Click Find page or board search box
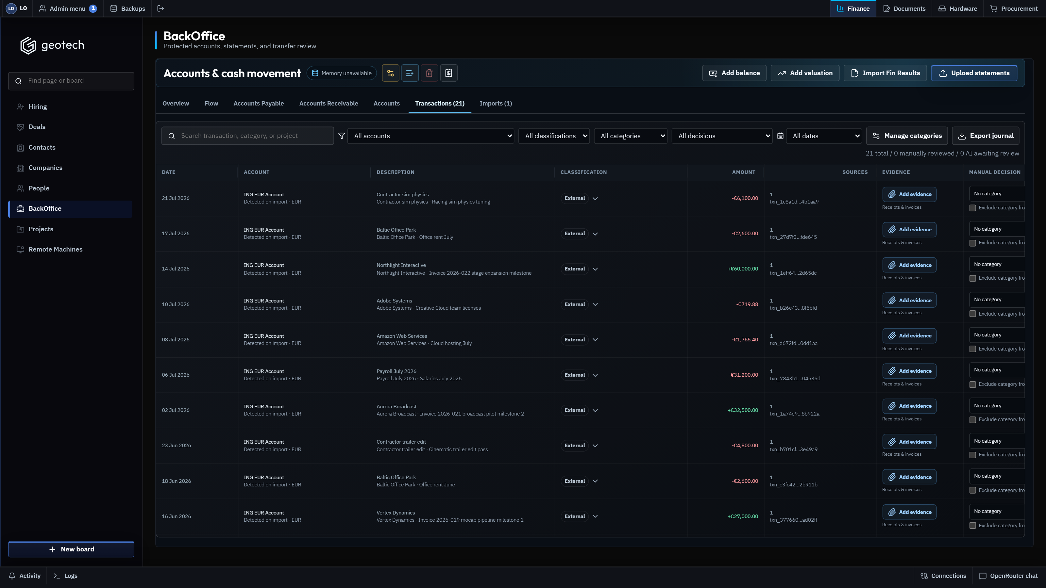Screen dimensions: 1046x588 tap(71, 81)
